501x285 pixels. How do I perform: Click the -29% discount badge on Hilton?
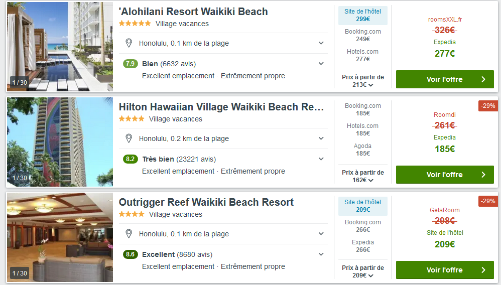click(488, 106)
